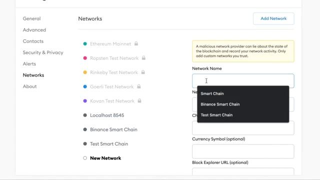Image resolution: width=320 pixels, height=180 pixels.
Task: Click green dot of Ethereum Mainnet
Action: [85, 44]
